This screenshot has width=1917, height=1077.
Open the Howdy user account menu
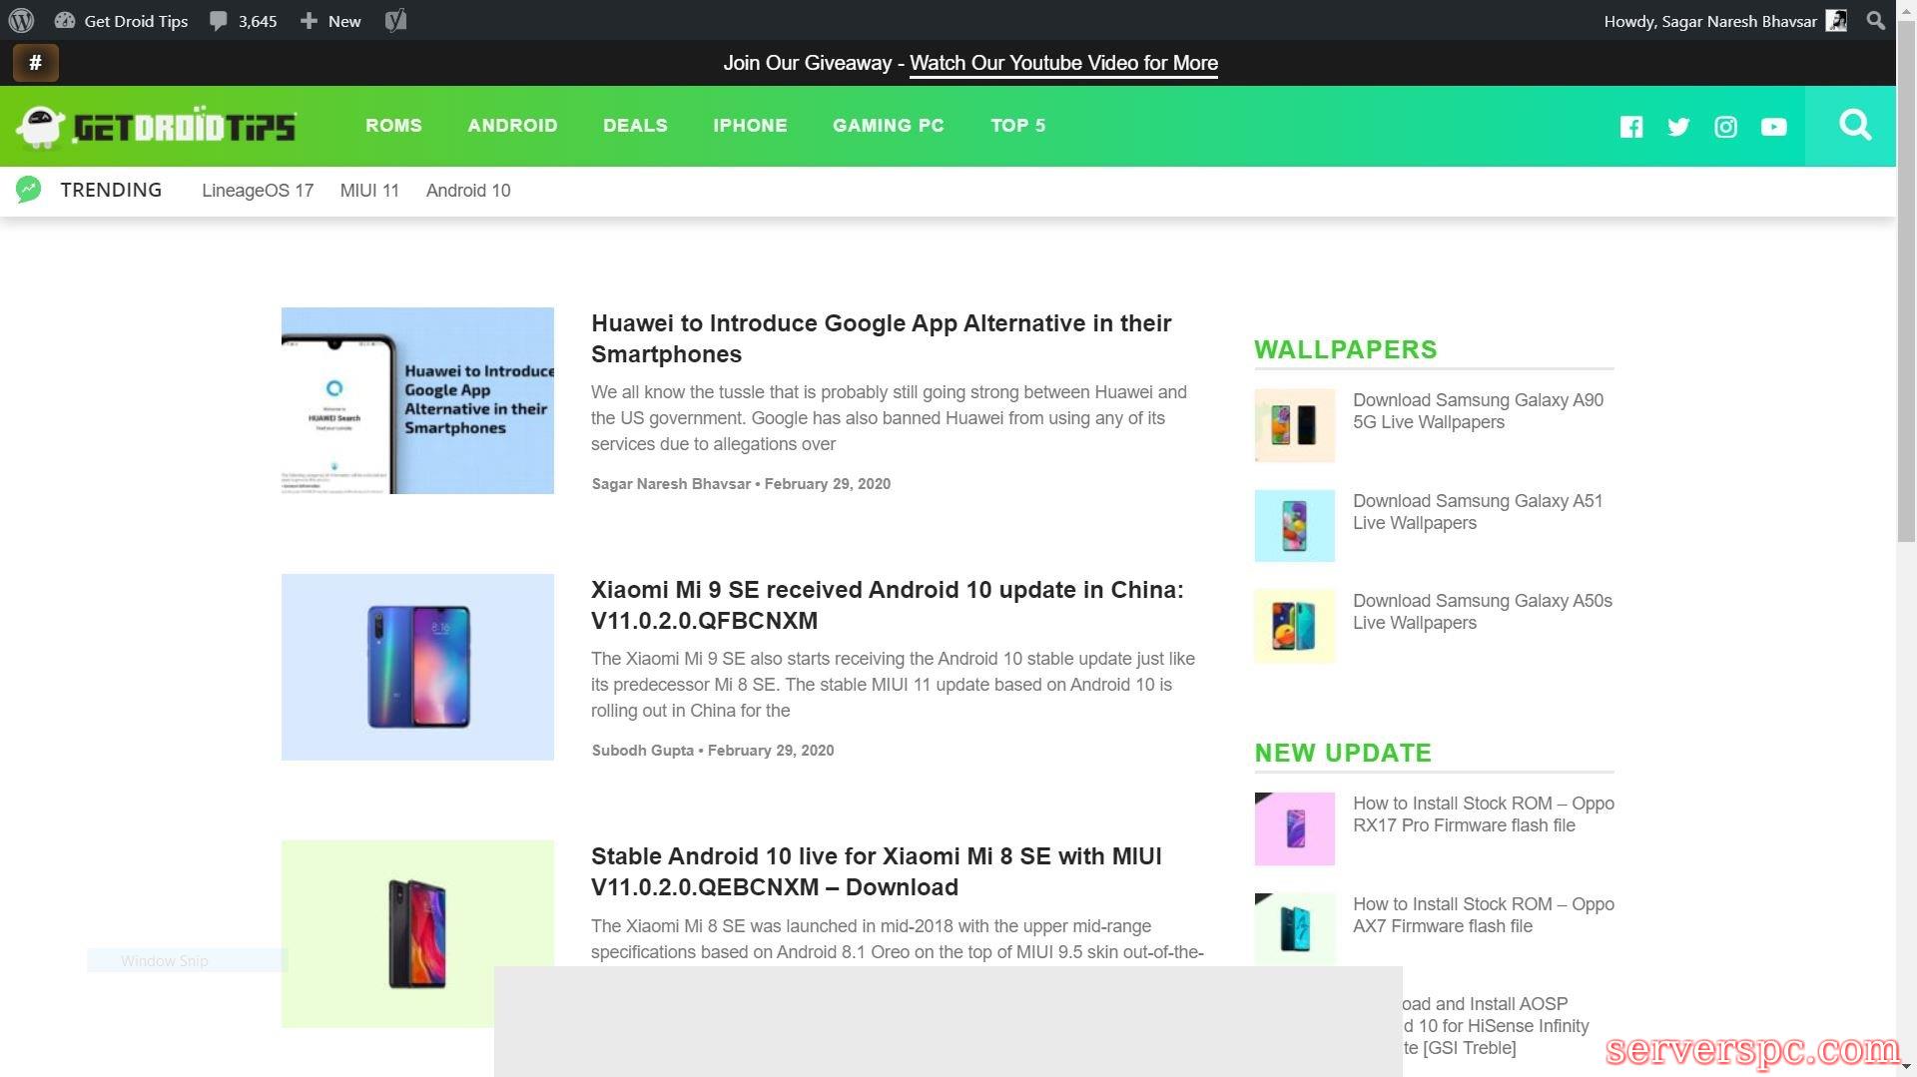(1723, 21)
